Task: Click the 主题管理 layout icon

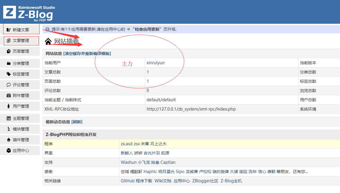Action: pos(9,118)
